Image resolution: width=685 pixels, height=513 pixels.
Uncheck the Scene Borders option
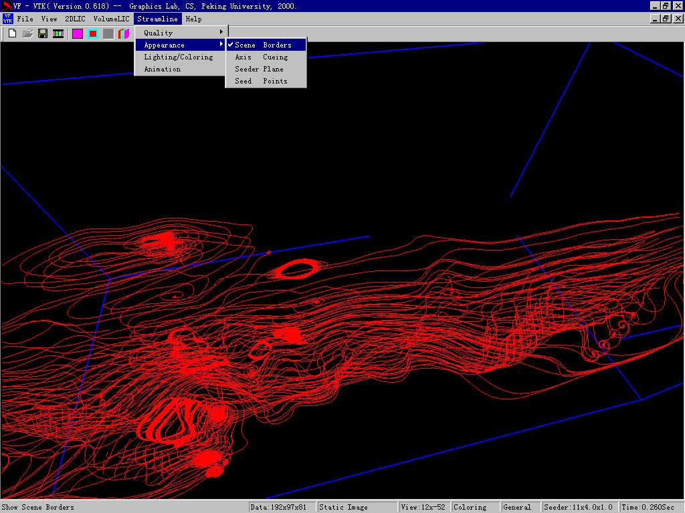[x=266, y=45]
